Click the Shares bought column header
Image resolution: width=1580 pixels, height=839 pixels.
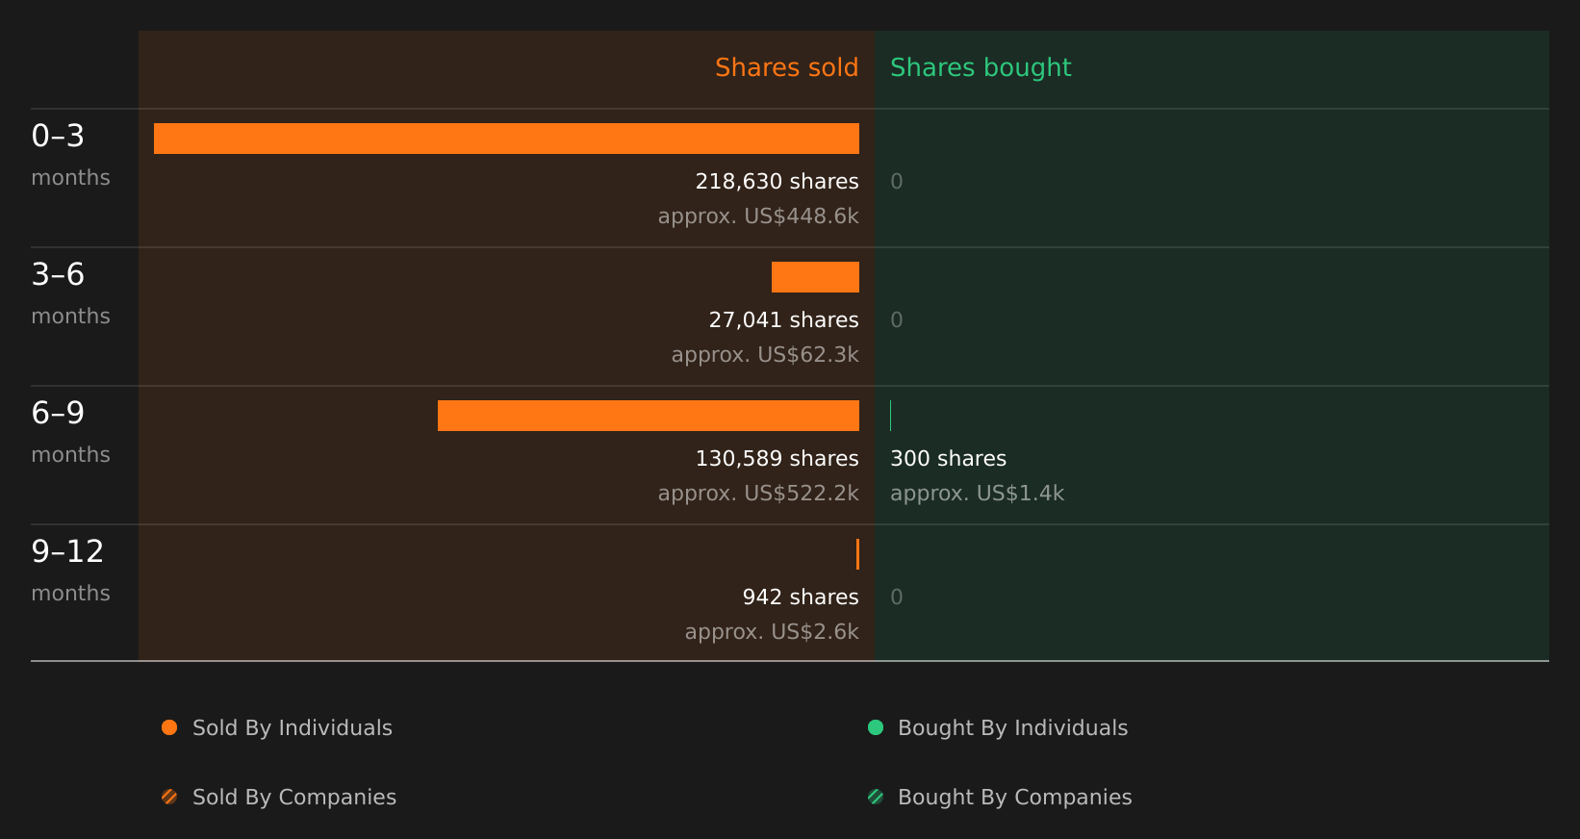click(x=981, y=67)
